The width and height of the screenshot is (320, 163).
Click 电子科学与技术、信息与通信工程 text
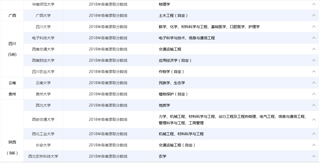(x=187, y=38)
